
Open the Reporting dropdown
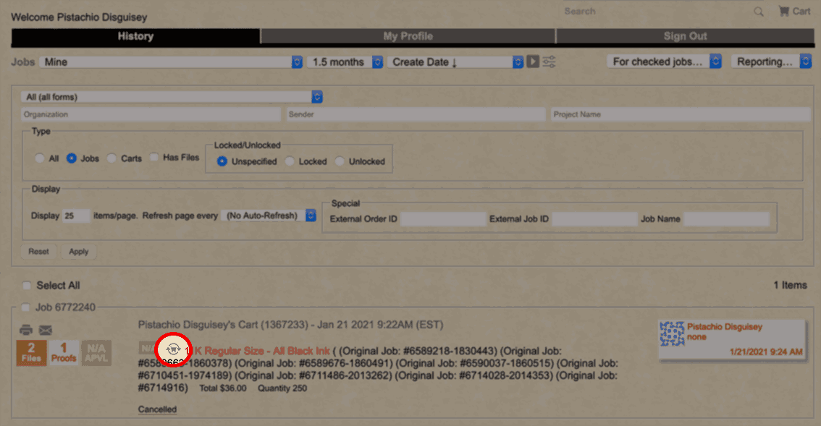[771, 61]
